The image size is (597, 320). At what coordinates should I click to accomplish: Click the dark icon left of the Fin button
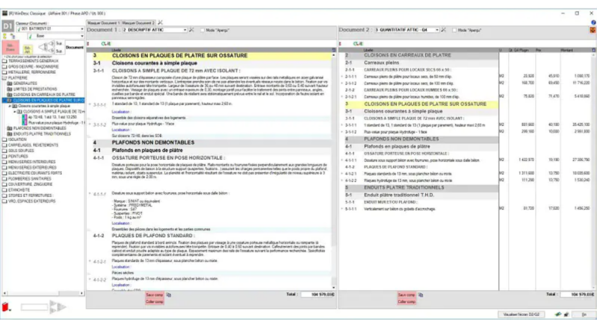tap(566, 314)
